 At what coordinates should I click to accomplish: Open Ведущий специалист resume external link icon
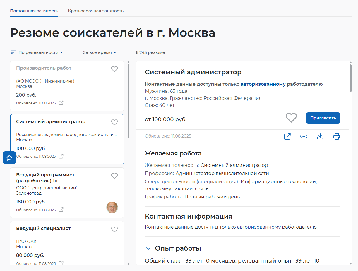point(61,263)
